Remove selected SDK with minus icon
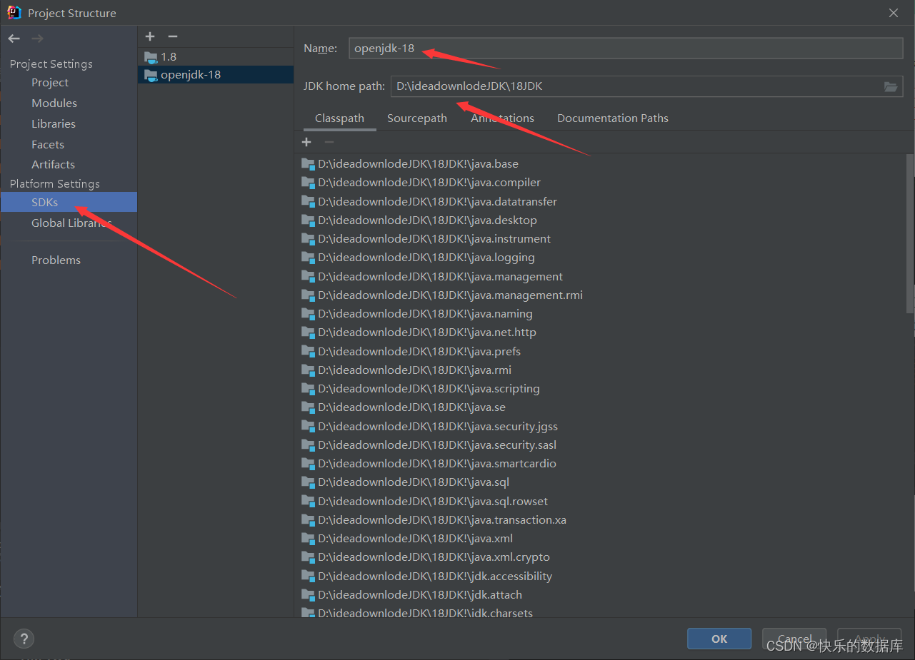The height and width of the screenshot is (660, 915). coord(172,36)
